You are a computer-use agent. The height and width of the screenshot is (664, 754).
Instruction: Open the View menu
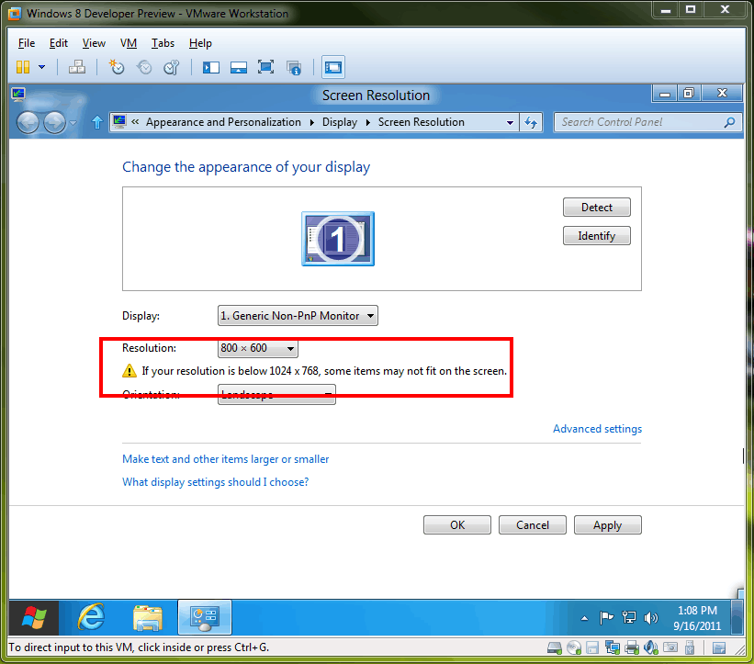pos(94,43)
